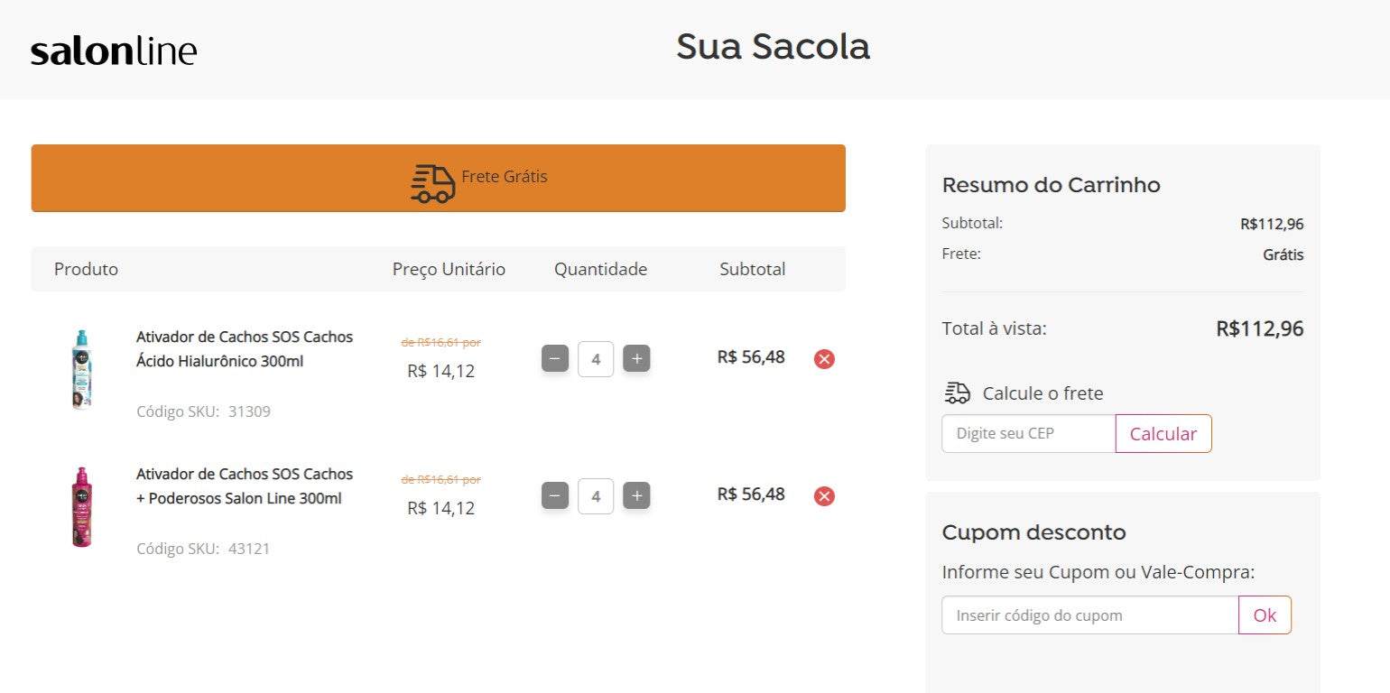Open Ativador de Cachos Ácido Hialurônico link

[x=245, y=349]
